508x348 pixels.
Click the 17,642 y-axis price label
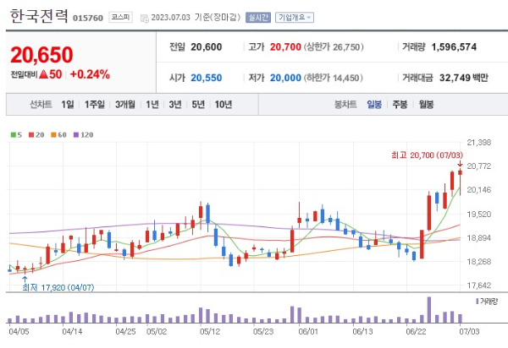click(x=479, y=285)
